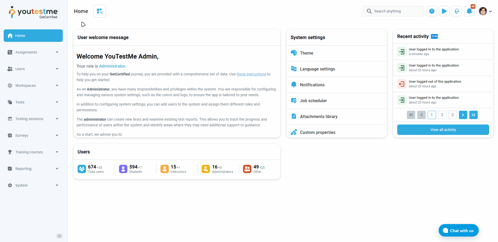Click the dashboard customize icon beside Home
Viewport: 498px width, 242px height.
coord(99,11)
